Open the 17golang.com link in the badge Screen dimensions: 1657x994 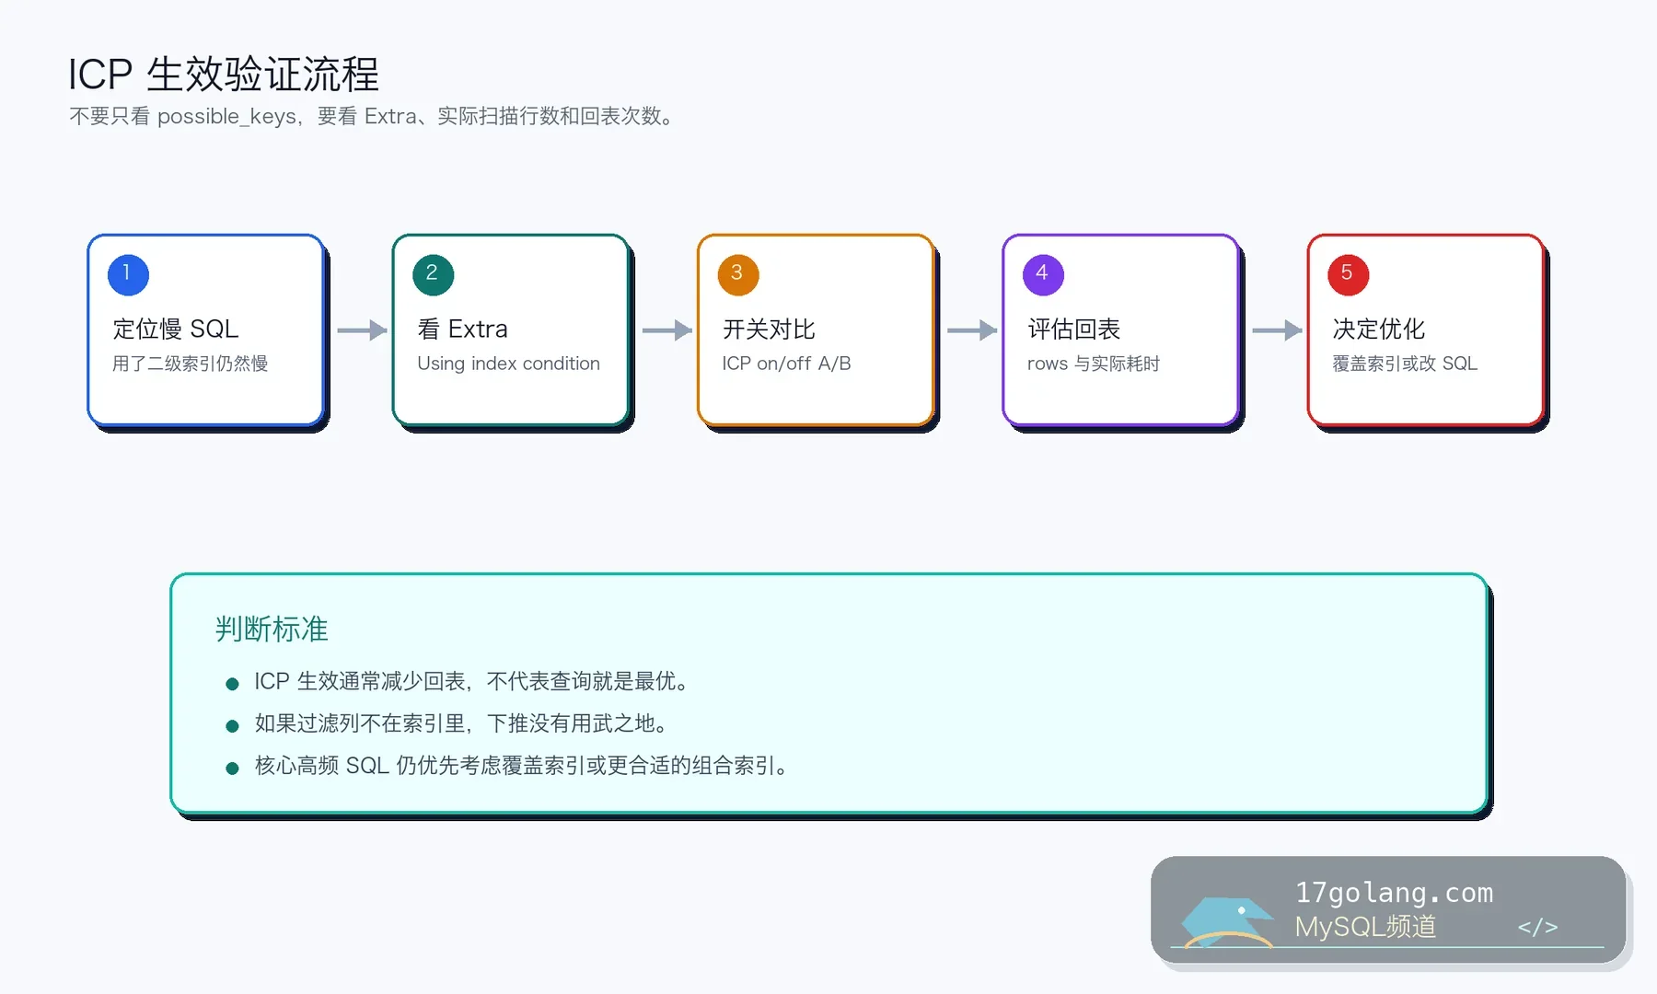(1394, 893)
